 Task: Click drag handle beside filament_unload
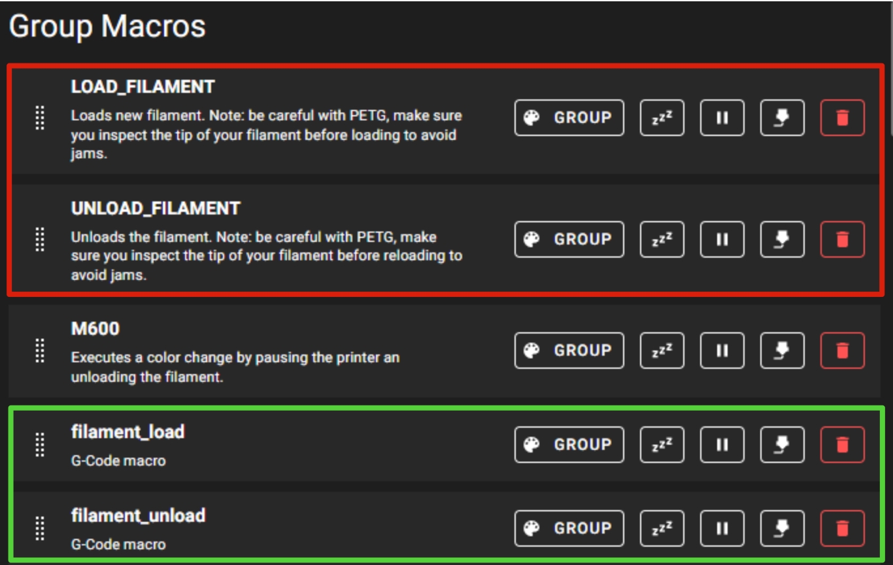tap(40, 528)
